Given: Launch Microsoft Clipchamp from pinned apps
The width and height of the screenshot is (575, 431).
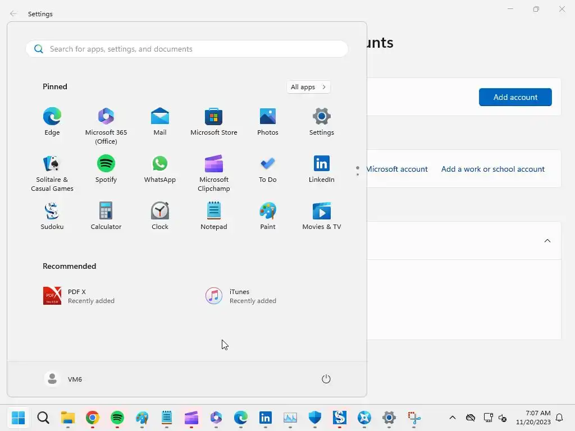Looking at the screenshot, I should click(214, 173).
